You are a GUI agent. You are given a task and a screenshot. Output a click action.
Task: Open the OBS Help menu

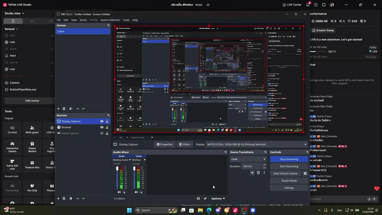pos(135,20)
